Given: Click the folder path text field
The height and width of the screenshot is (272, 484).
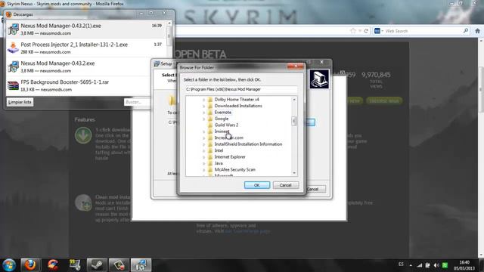Looking at the screenshot, I should point(241,89).
